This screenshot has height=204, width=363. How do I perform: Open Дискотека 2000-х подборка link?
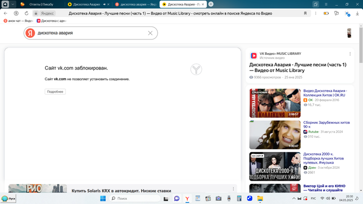[x=324, y=158]
